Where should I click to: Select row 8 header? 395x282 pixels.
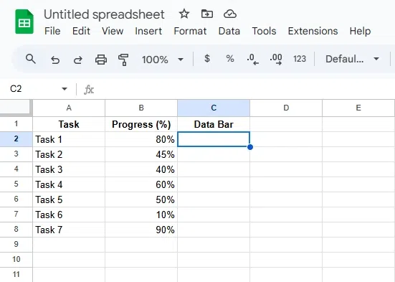point(16,230)
